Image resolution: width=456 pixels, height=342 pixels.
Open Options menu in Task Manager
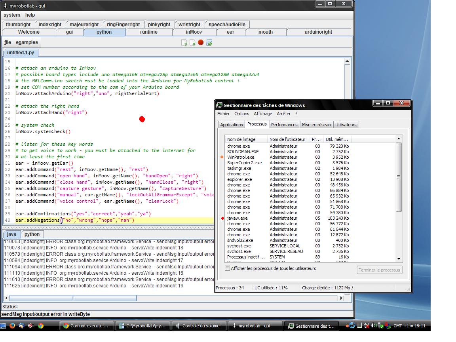[x=242, y=114]
